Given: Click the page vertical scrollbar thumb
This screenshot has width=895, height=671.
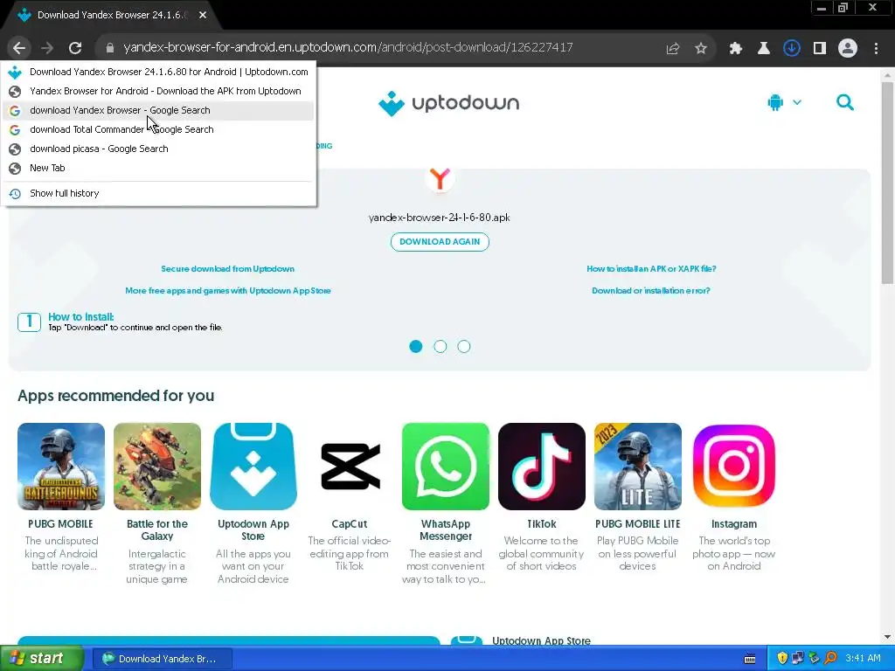Looking at the screenshot, I should [x=887, y=183].
